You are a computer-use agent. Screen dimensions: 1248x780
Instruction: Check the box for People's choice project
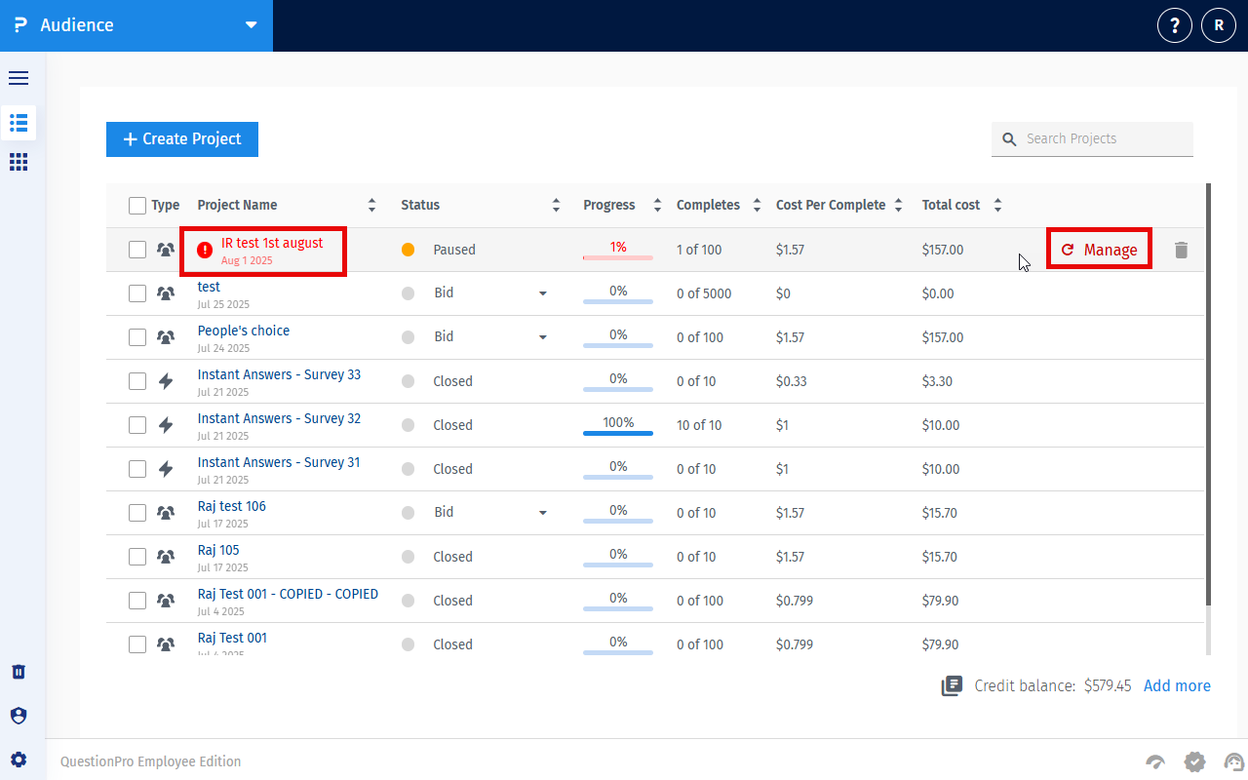point(137,337)
